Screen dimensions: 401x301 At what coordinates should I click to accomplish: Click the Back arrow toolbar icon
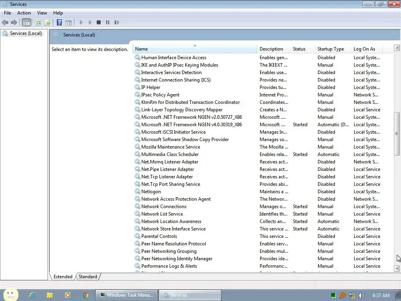5,22
